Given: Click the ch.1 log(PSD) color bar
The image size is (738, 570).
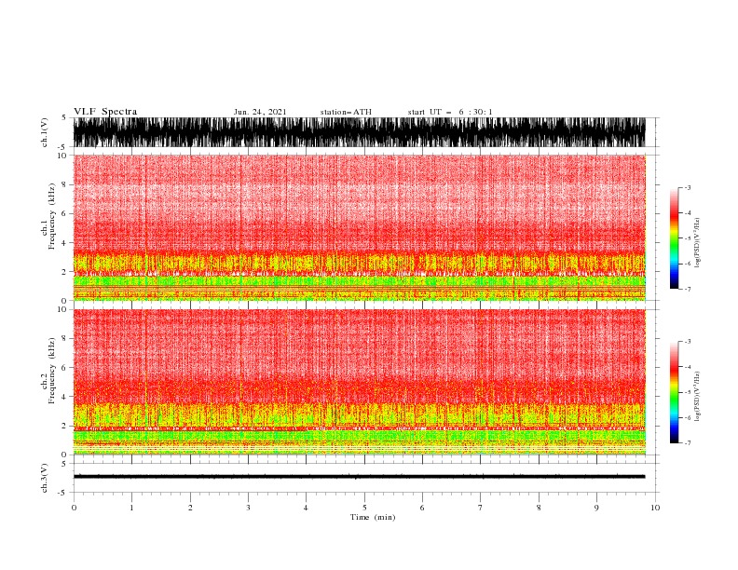Looking at the screenshot, I should coord(674,238).
